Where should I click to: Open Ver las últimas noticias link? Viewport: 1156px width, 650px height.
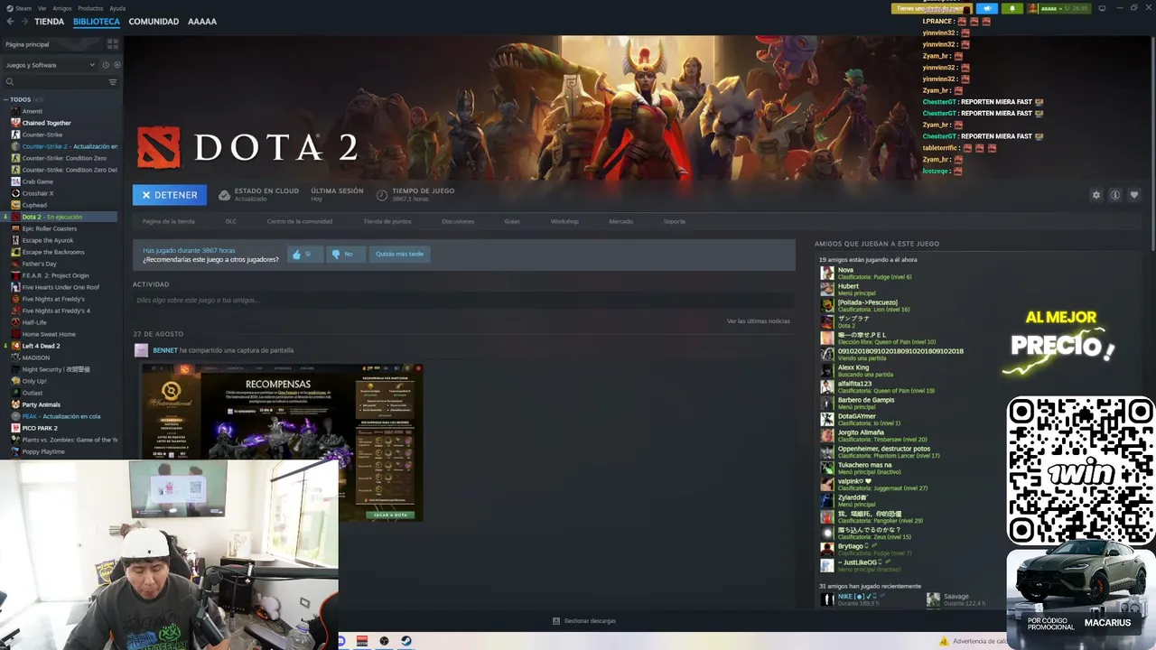(x=759, y=321)
